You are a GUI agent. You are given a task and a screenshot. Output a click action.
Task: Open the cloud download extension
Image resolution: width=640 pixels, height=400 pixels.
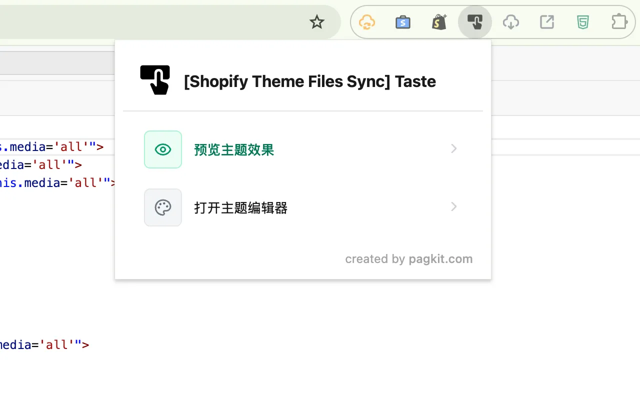pos(511,22)
